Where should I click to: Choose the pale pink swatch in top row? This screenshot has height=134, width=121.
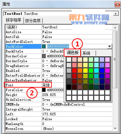74,60
